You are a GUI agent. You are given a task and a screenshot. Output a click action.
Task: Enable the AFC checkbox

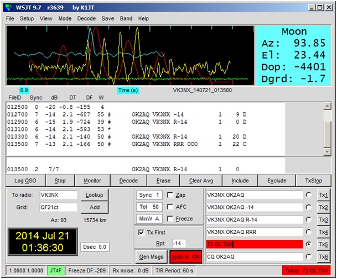170,207
